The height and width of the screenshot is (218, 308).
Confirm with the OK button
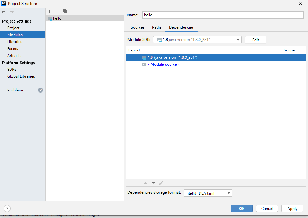242,209
